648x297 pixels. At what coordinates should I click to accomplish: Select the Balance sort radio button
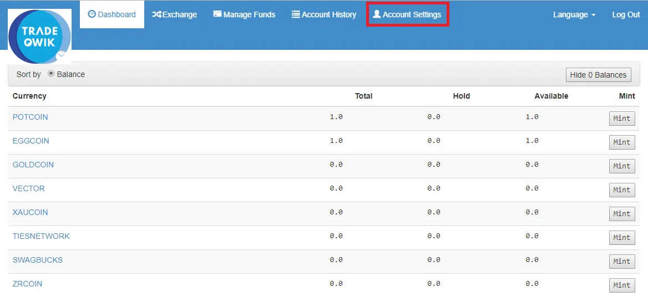click(x=51, y=74)
